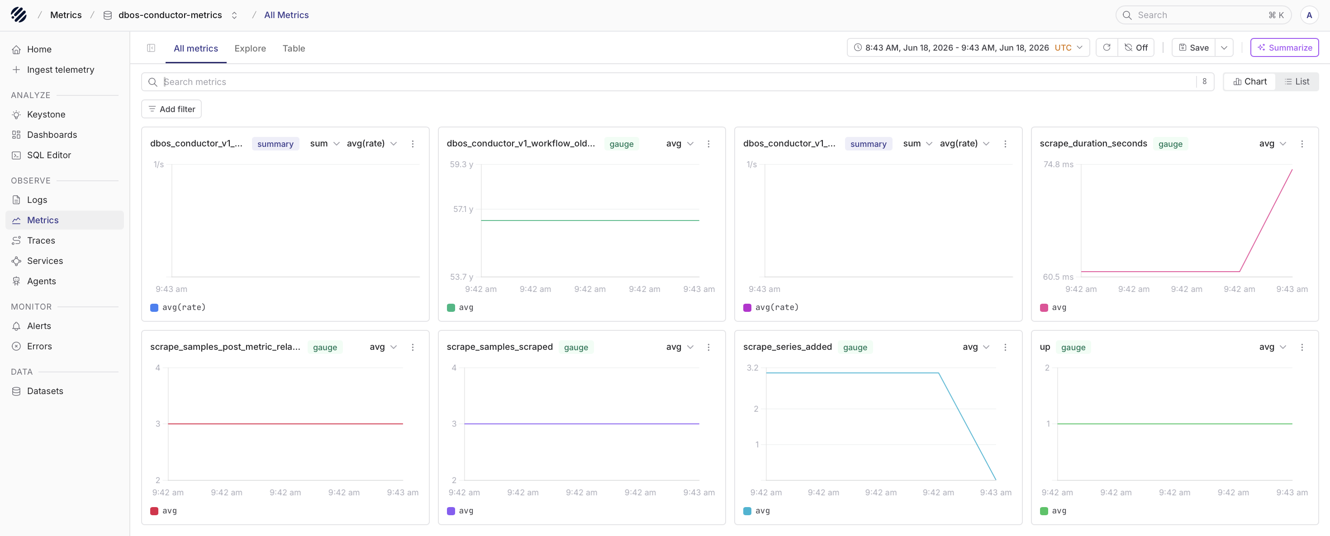The height and width of the screenshot is (536, 1330).
Task: Open avg dropdown on scrape_series_added chart
Action: click(976, 347)
